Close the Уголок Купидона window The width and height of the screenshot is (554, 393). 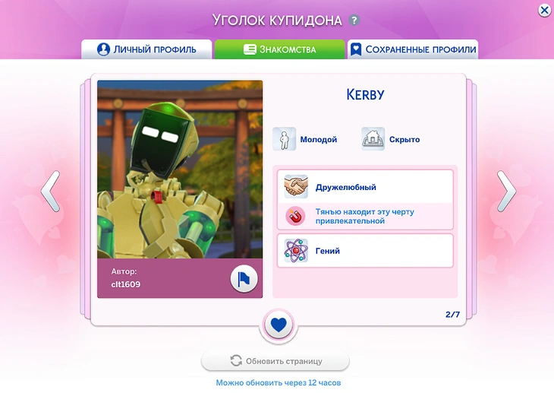[544, 10]
